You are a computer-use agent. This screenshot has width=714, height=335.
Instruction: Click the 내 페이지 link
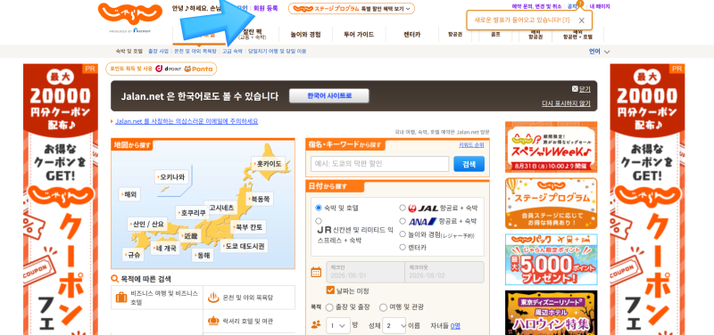(600, 6)
